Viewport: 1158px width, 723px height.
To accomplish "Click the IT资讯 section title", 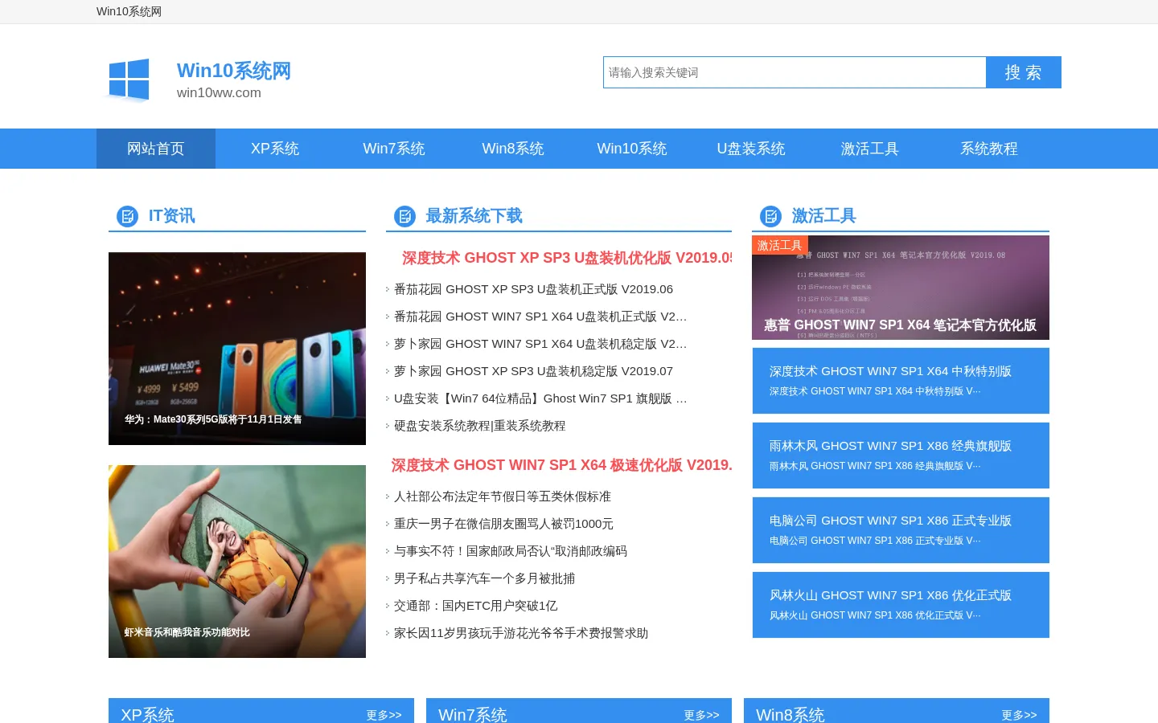I will 171,216.
